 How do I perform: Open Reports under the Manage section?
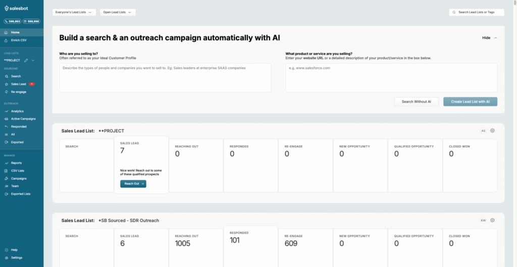coord(16,163)
